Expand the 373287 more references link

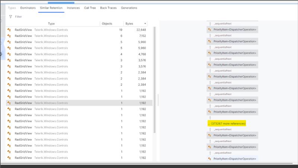[227, 123]
